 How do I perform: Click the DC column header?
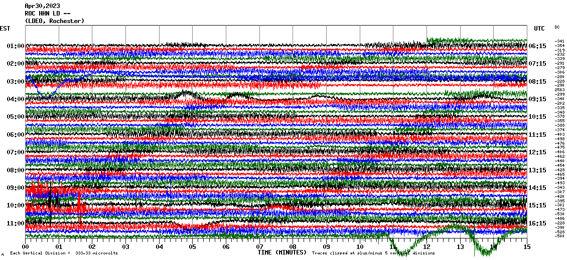557,27
